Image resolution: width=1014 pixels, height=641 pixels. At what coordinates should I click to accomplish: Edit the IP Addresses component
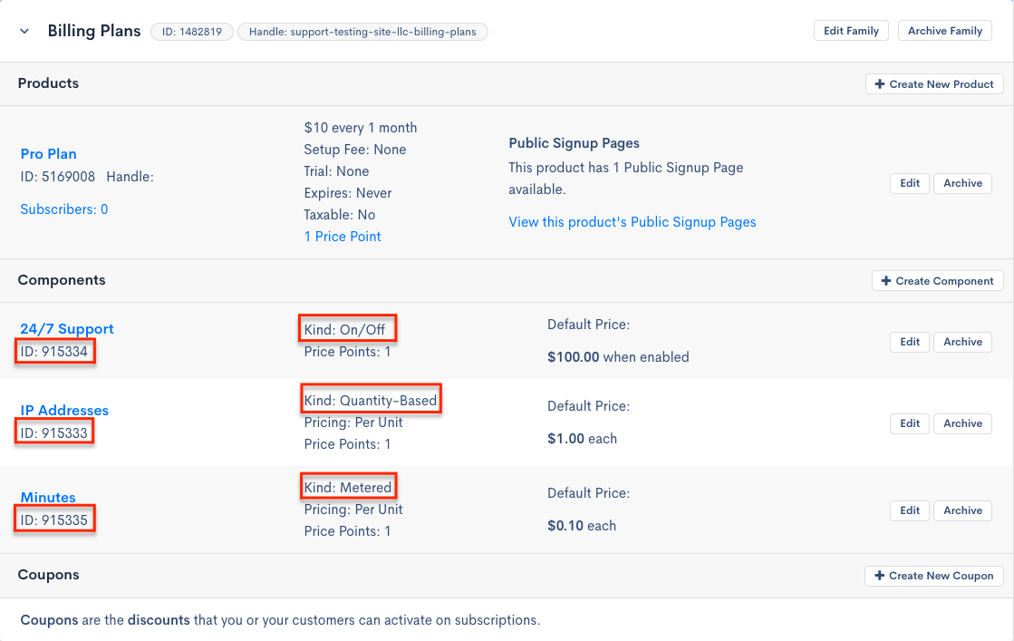tap(910, 423)
